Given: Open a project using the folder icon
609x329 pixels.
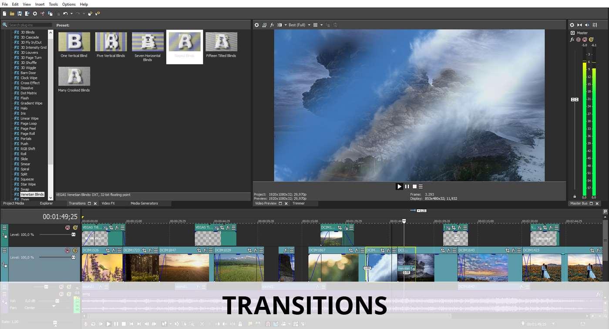Looking at the screenshot, I should click(x=12, y=13).
